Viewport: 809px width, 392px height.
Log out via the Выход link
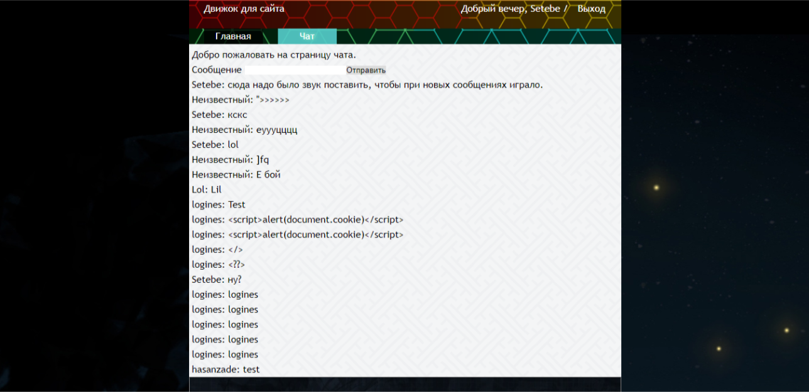591,9
